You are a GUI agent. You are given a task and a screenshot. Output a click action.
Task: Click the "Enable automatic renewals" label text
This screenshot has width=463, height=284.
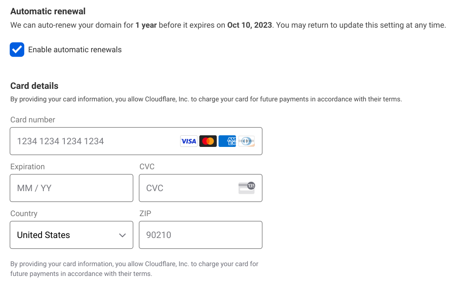click(75, 50)
